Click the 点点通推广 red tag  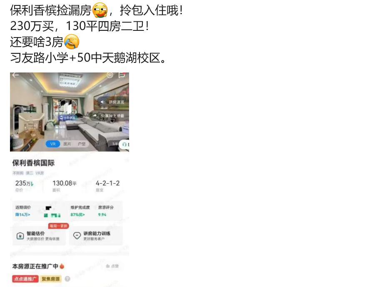(25, 279)
